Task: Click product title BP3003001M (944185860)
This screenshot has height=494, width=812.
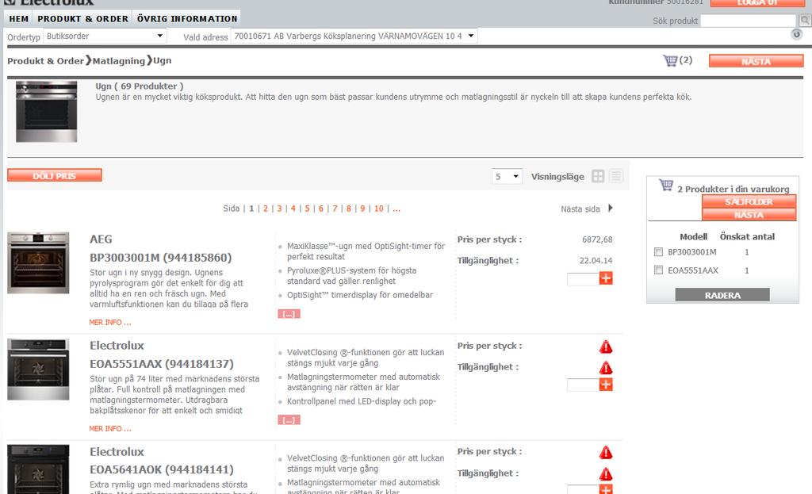Action: (160, 258)
